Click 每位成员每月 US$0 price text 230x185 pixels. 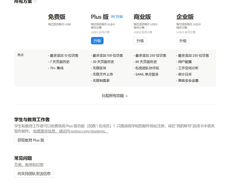[60, 24]
